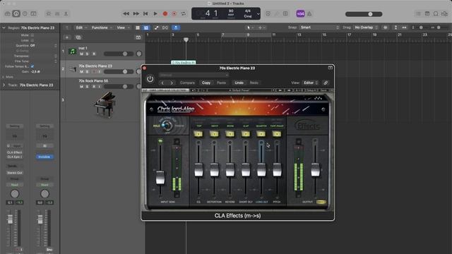
Task: Rewind the transport
Action: coord(126,13)
